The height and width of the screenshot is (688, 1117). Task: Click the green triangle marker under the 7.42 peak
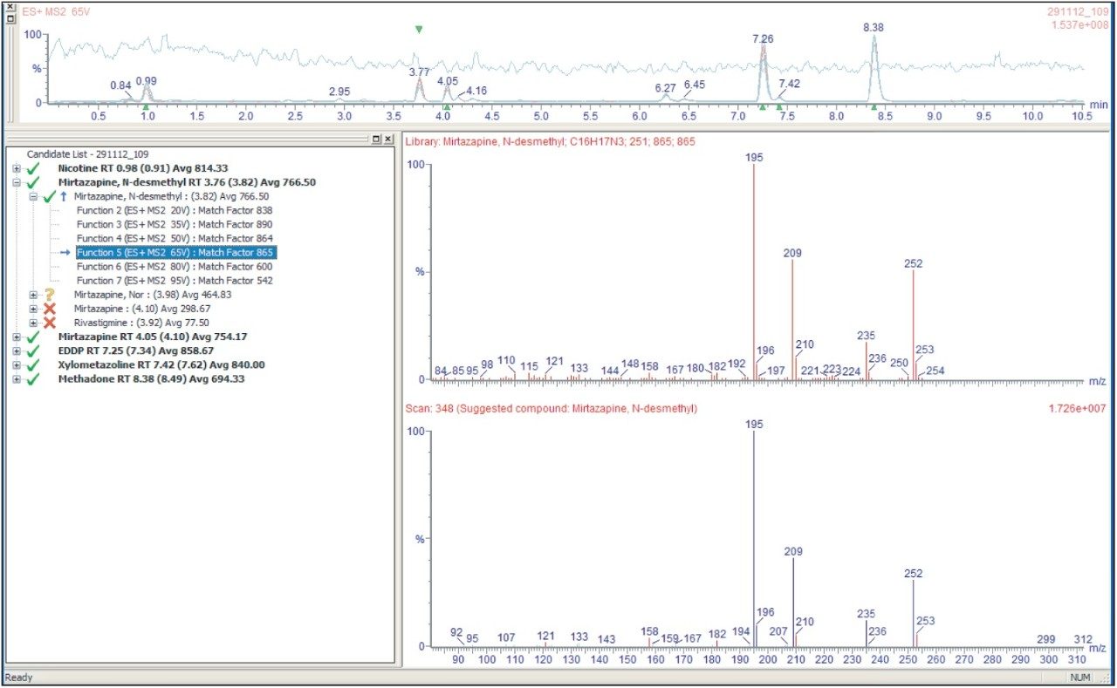[779, 106]
